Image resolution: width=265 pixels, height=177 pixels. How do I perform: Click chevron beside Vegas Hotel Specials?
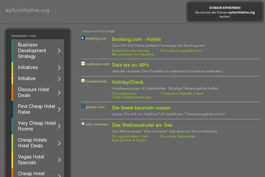point(59,160)
